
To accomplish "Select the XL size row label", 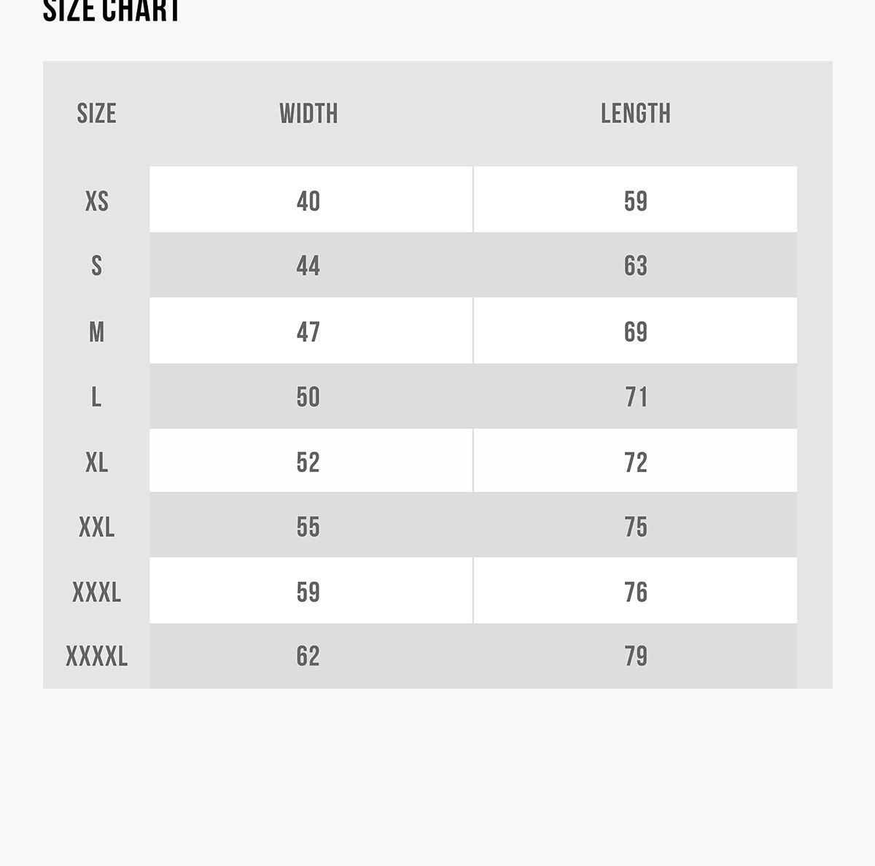I will pos(97,462).
